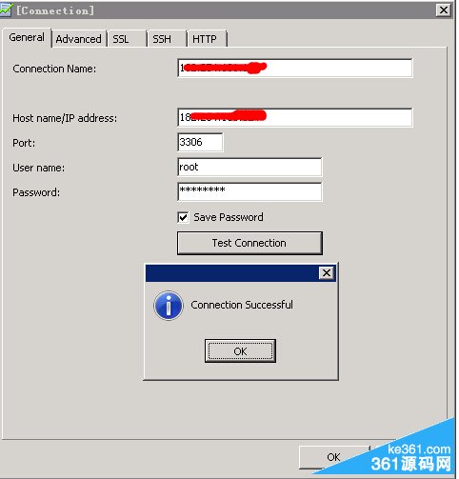
Task: Click the User name field containing root
Action: click(x=249, y=167)
